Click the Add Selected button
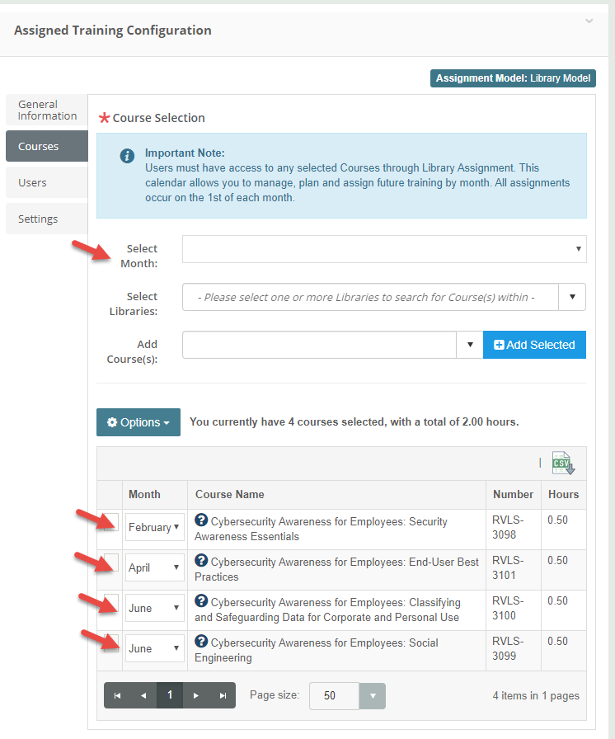The width and height of the screenshot is (615, 739). [534, 345]
